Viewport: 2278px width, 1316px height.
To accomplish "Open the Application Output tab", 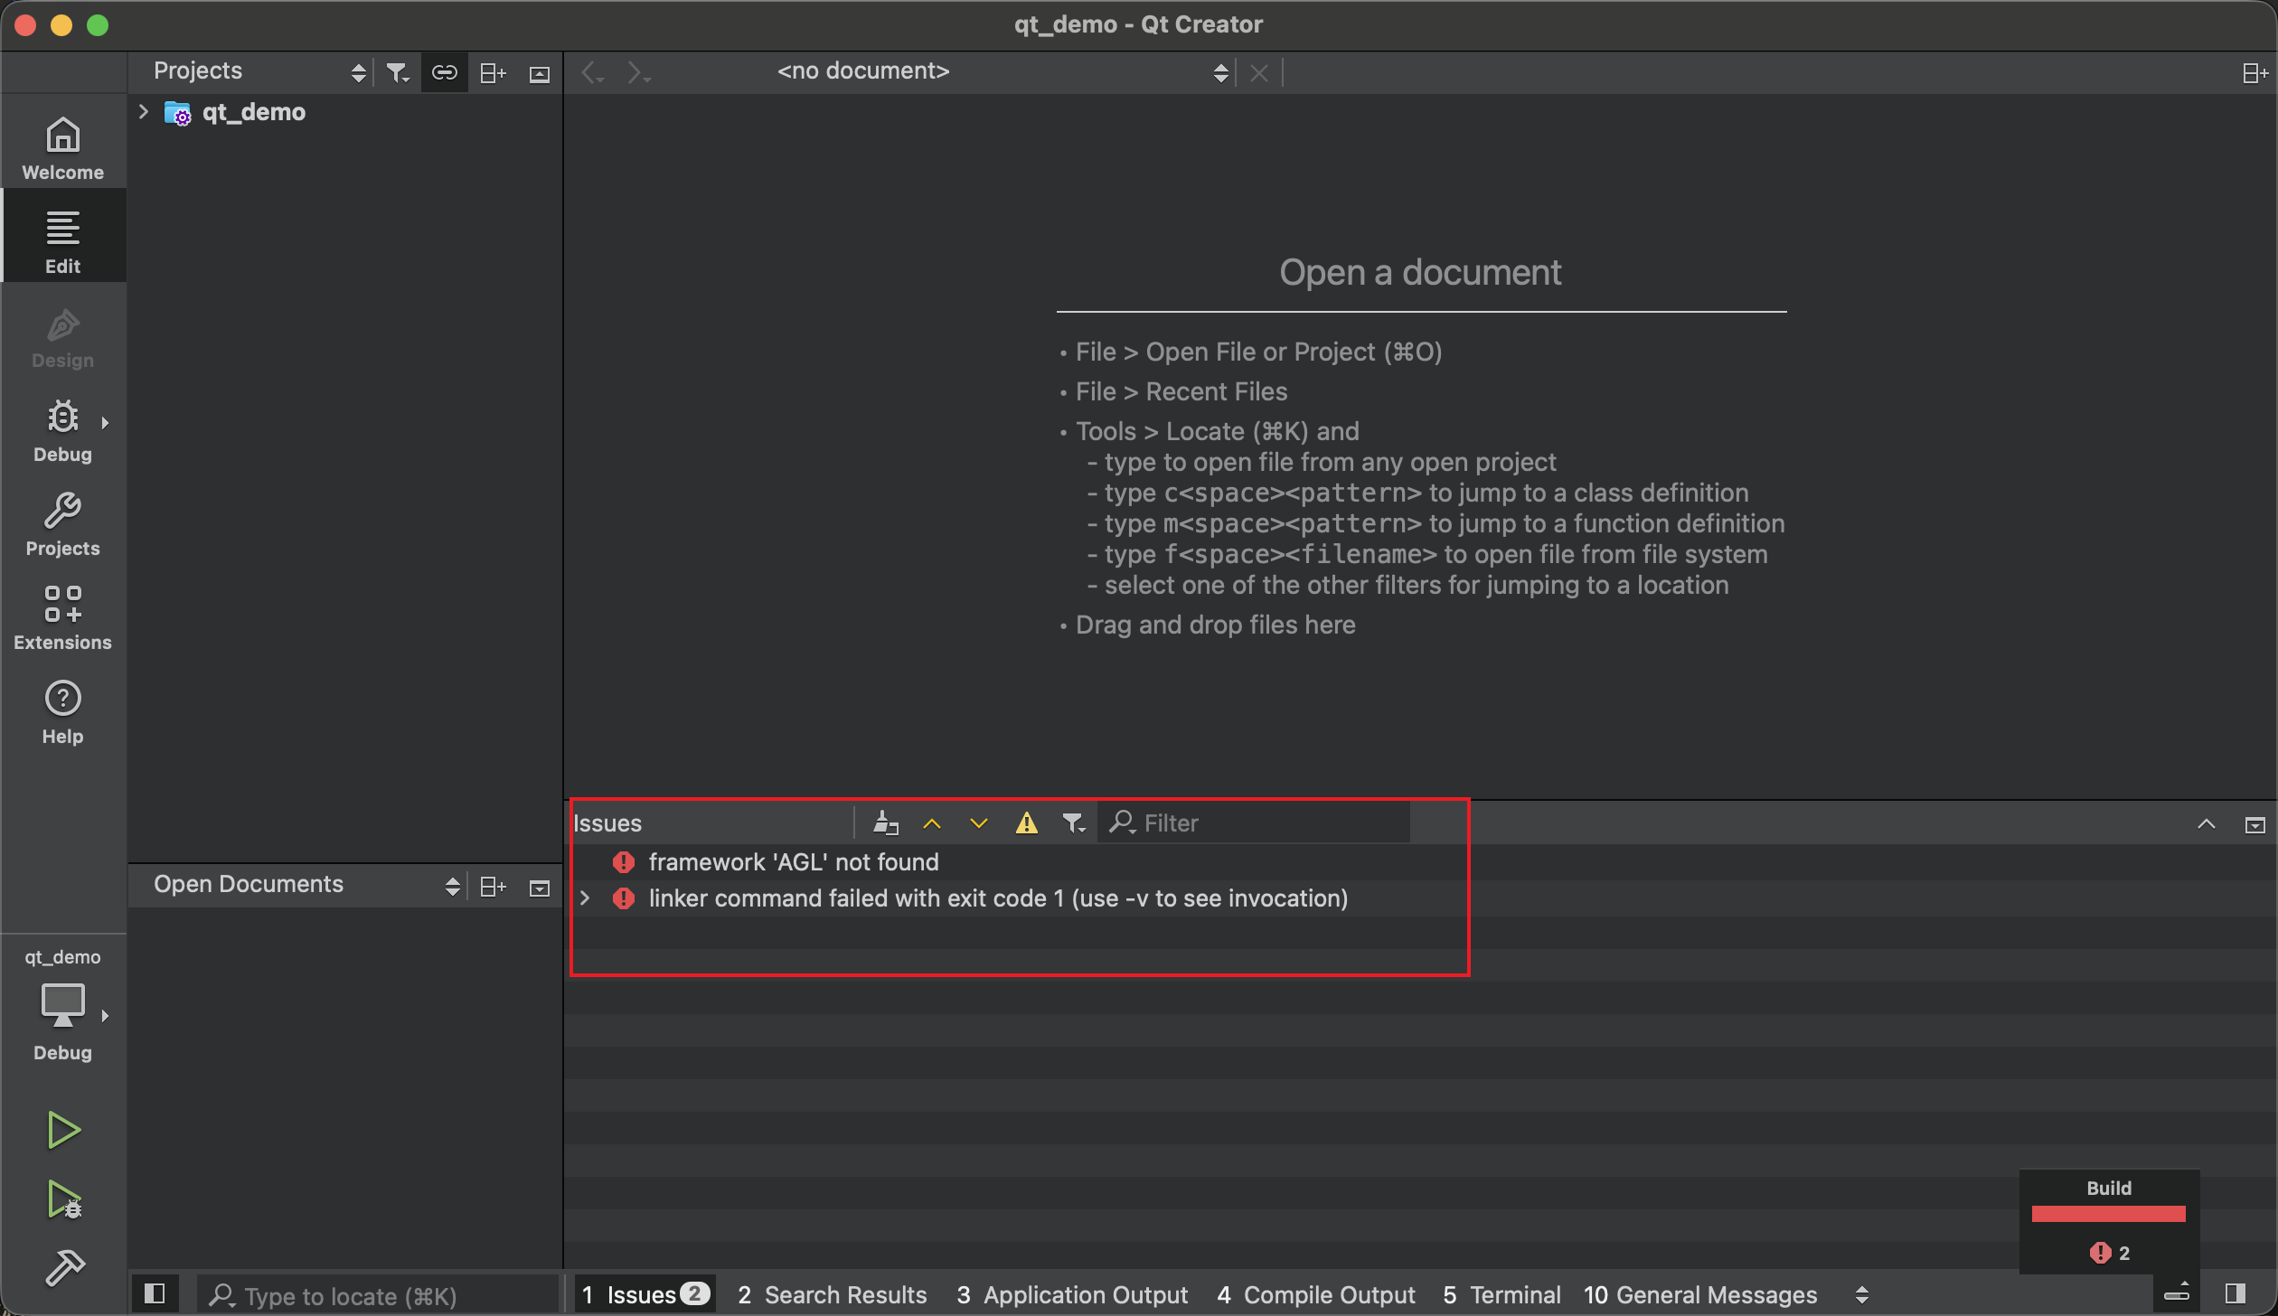I will click(1072, 1294).
